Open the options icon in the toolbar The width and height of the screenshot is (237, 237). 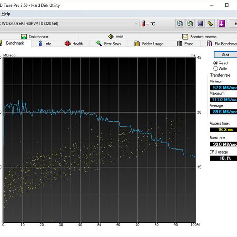tap(210, 24)
